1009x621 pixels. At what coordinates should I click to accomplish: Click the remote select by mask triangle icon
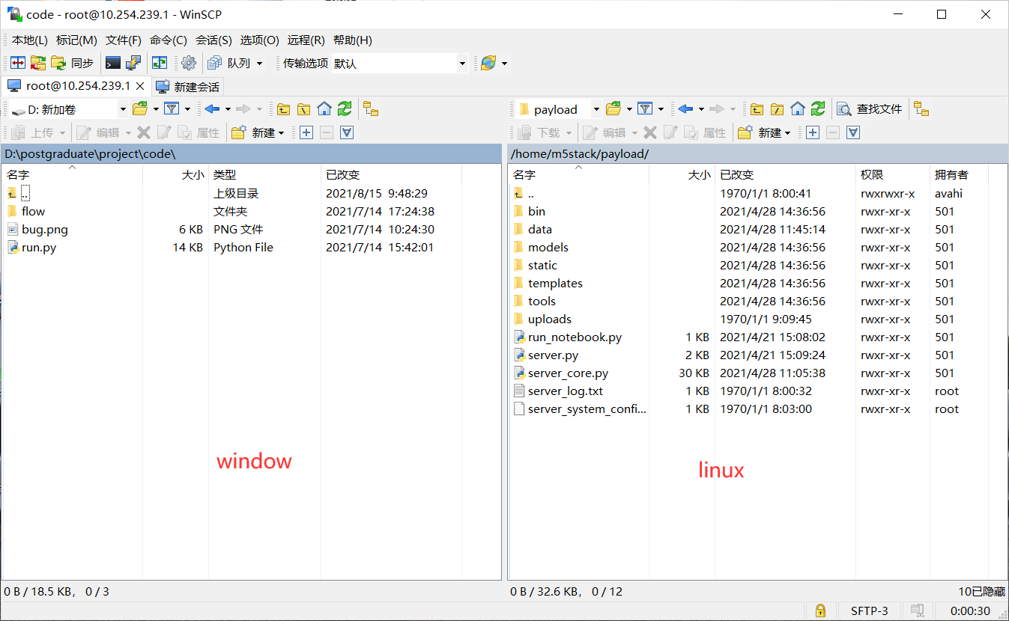pyautogui.click(x=853, y=132)
